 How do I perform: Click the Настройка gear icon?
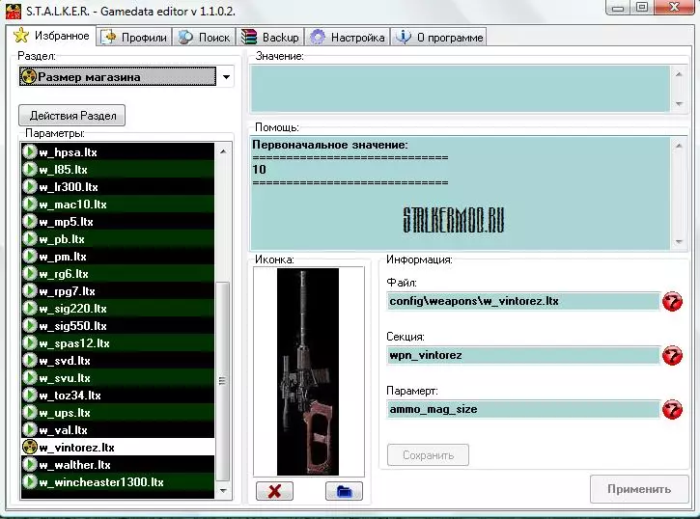tap(318, 37)
